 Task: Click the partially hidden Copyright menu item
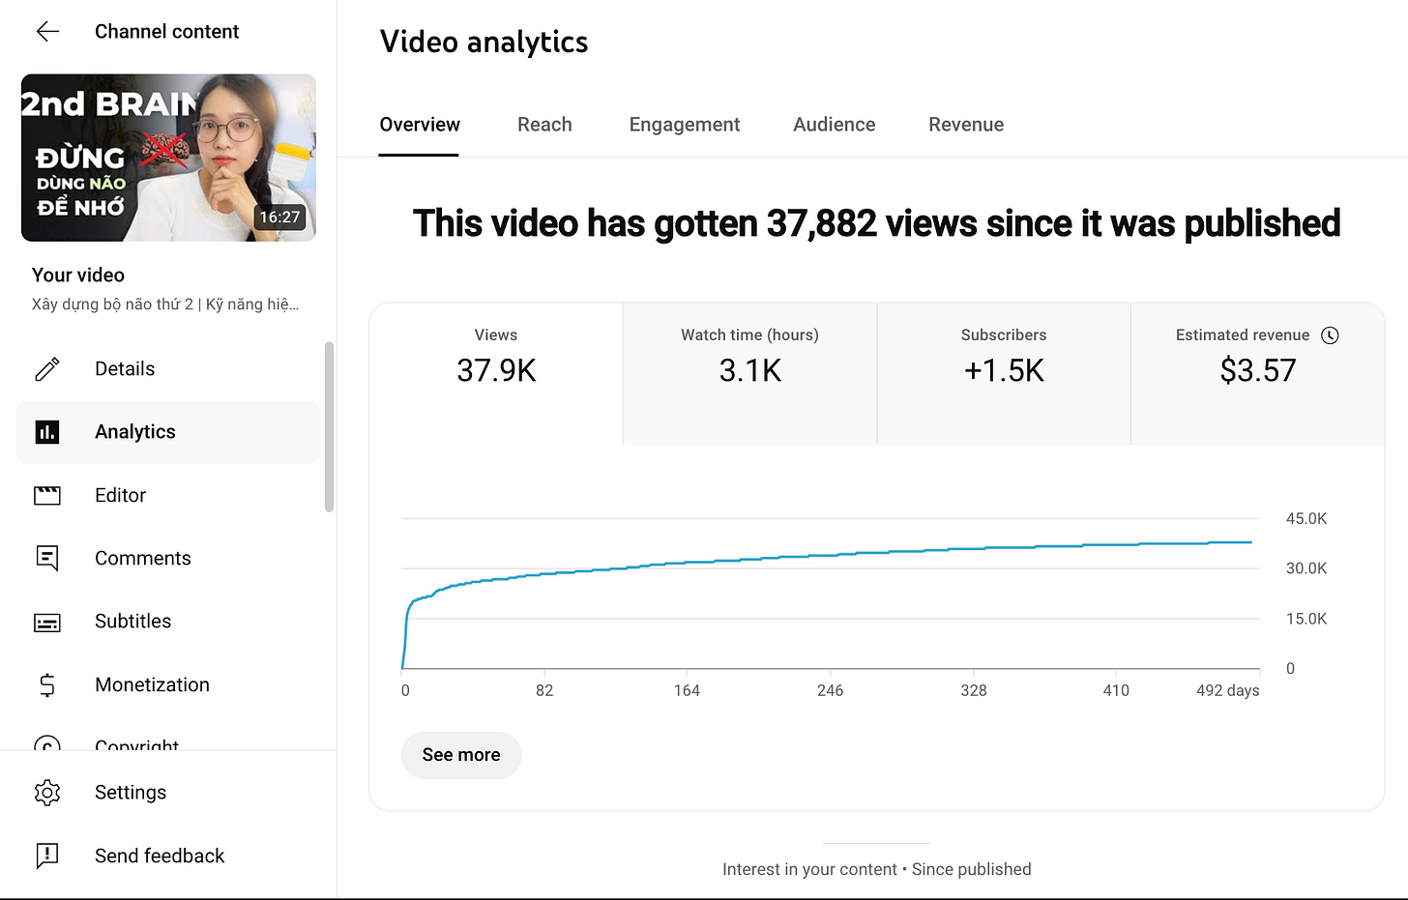[x=136, y=744]
